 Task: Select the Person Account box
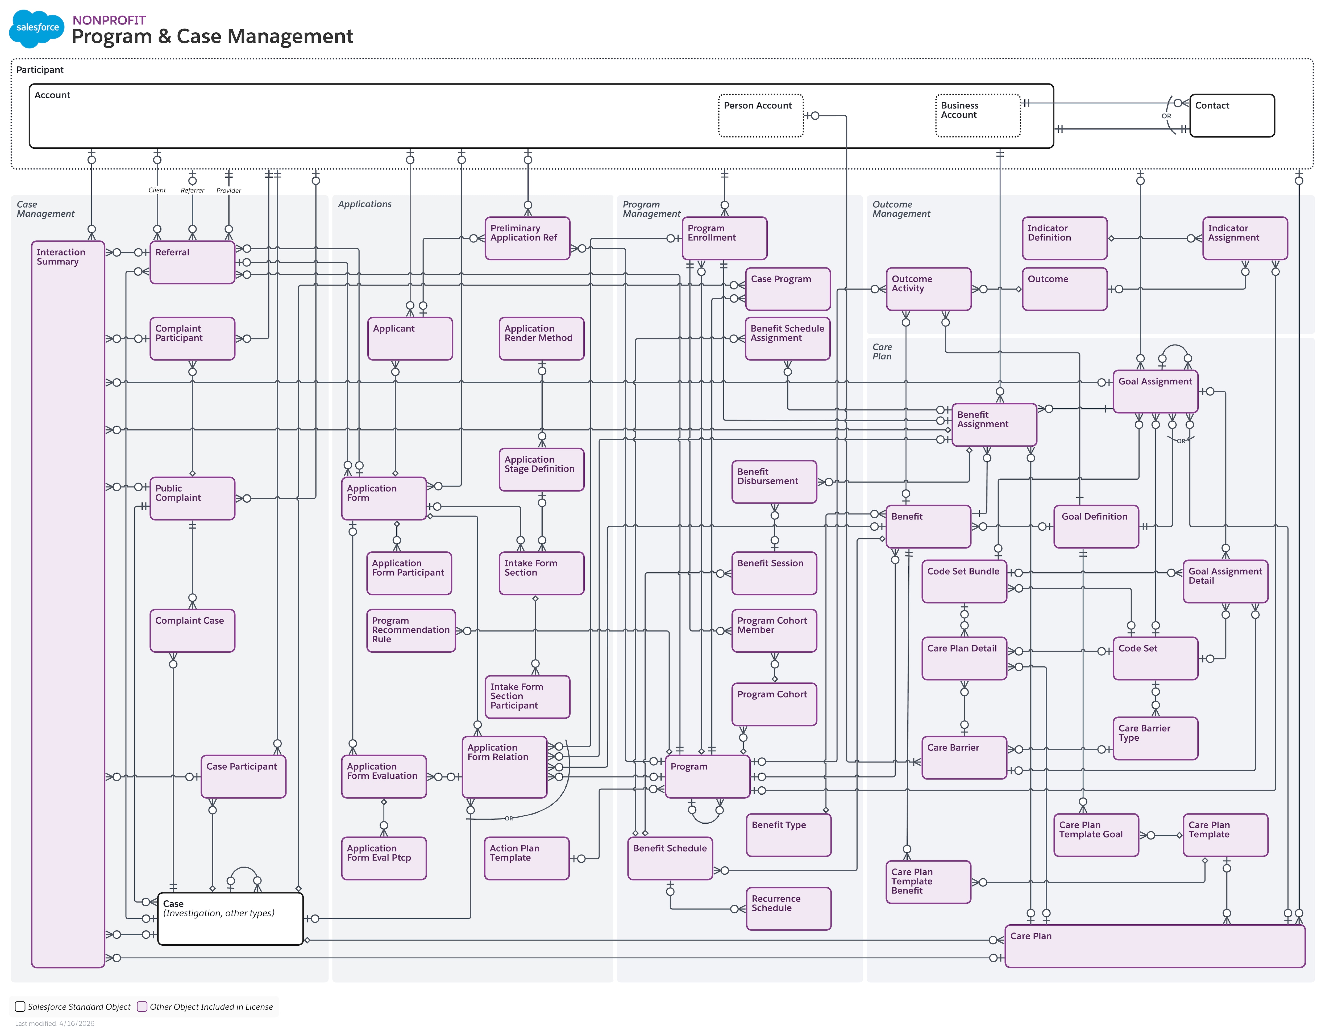point(760,116)
